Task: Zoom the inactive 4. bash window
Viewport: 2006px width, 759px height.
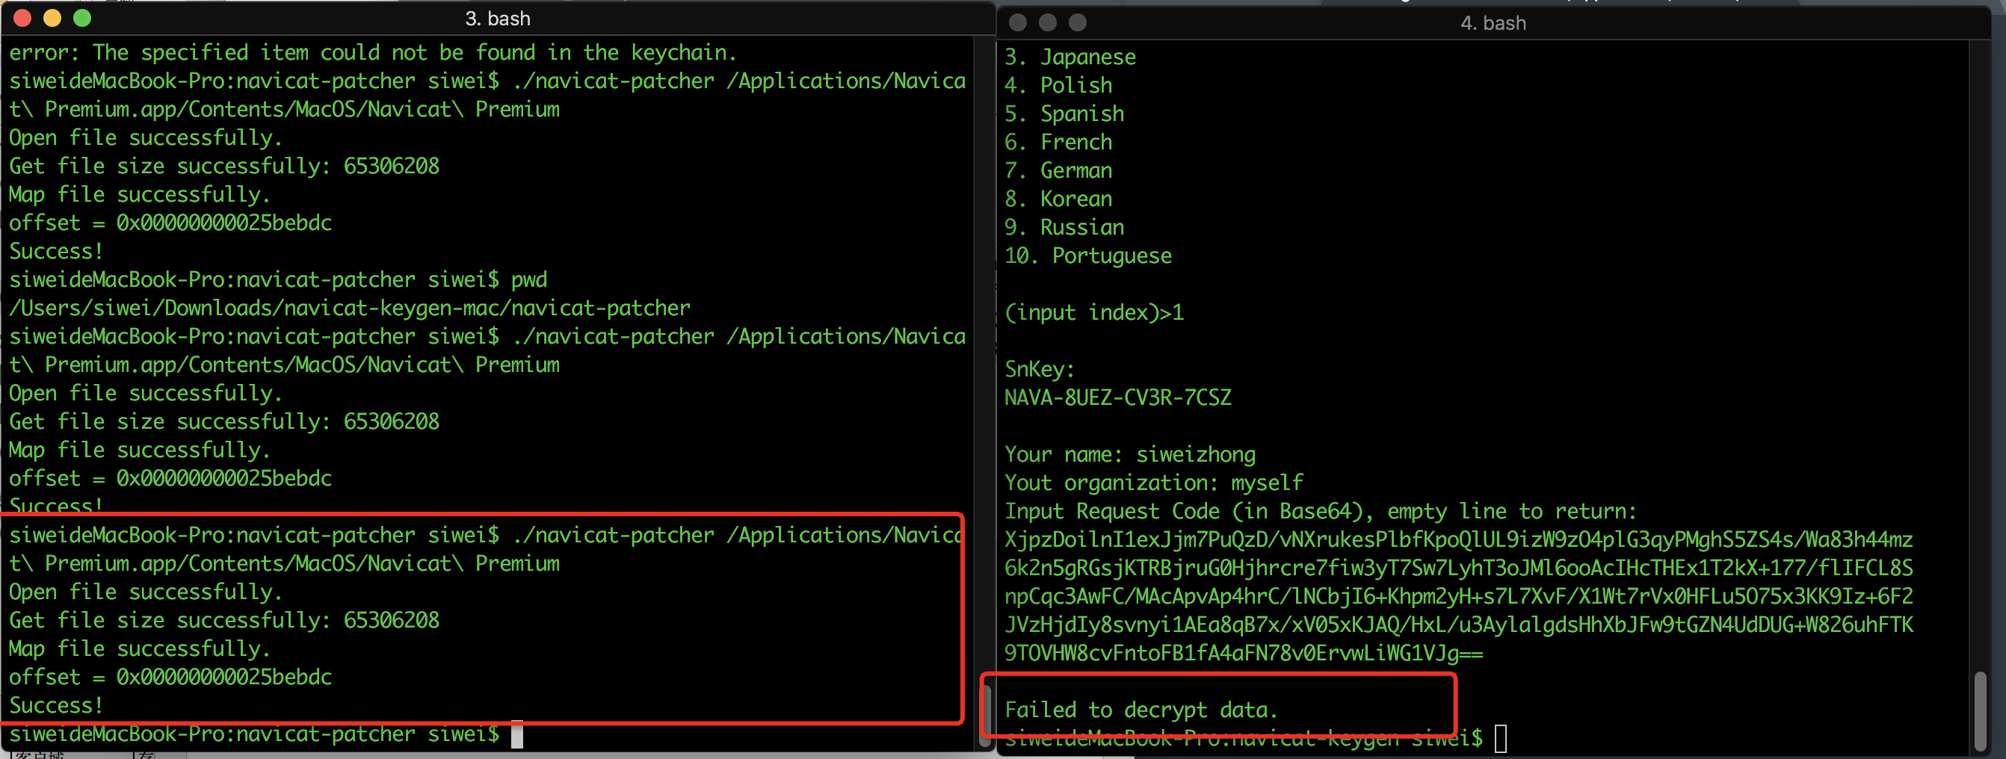Action: coord(1077,22)
